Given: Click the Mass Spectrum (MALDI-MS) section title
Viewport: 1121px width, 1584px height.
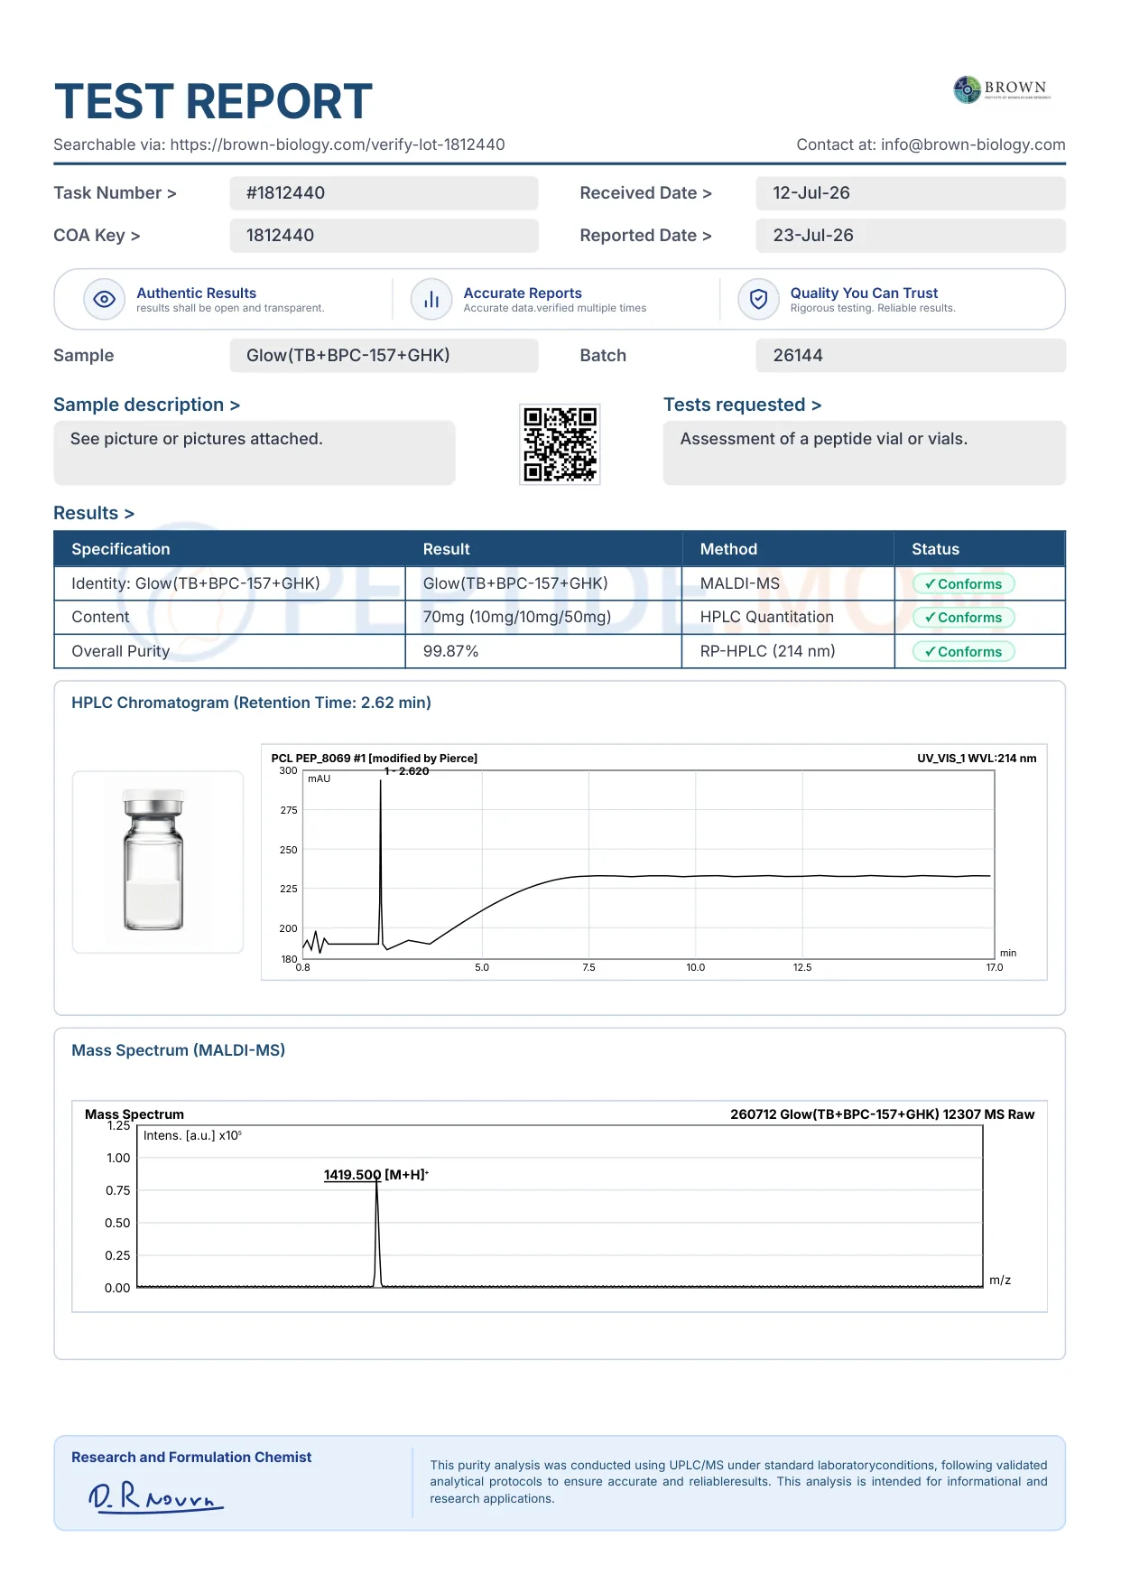Looking at the screenshot, I should (178, 1050).
